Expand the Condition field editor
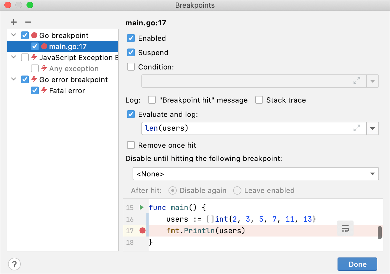390x274 pixels. [x=357, y=81]
